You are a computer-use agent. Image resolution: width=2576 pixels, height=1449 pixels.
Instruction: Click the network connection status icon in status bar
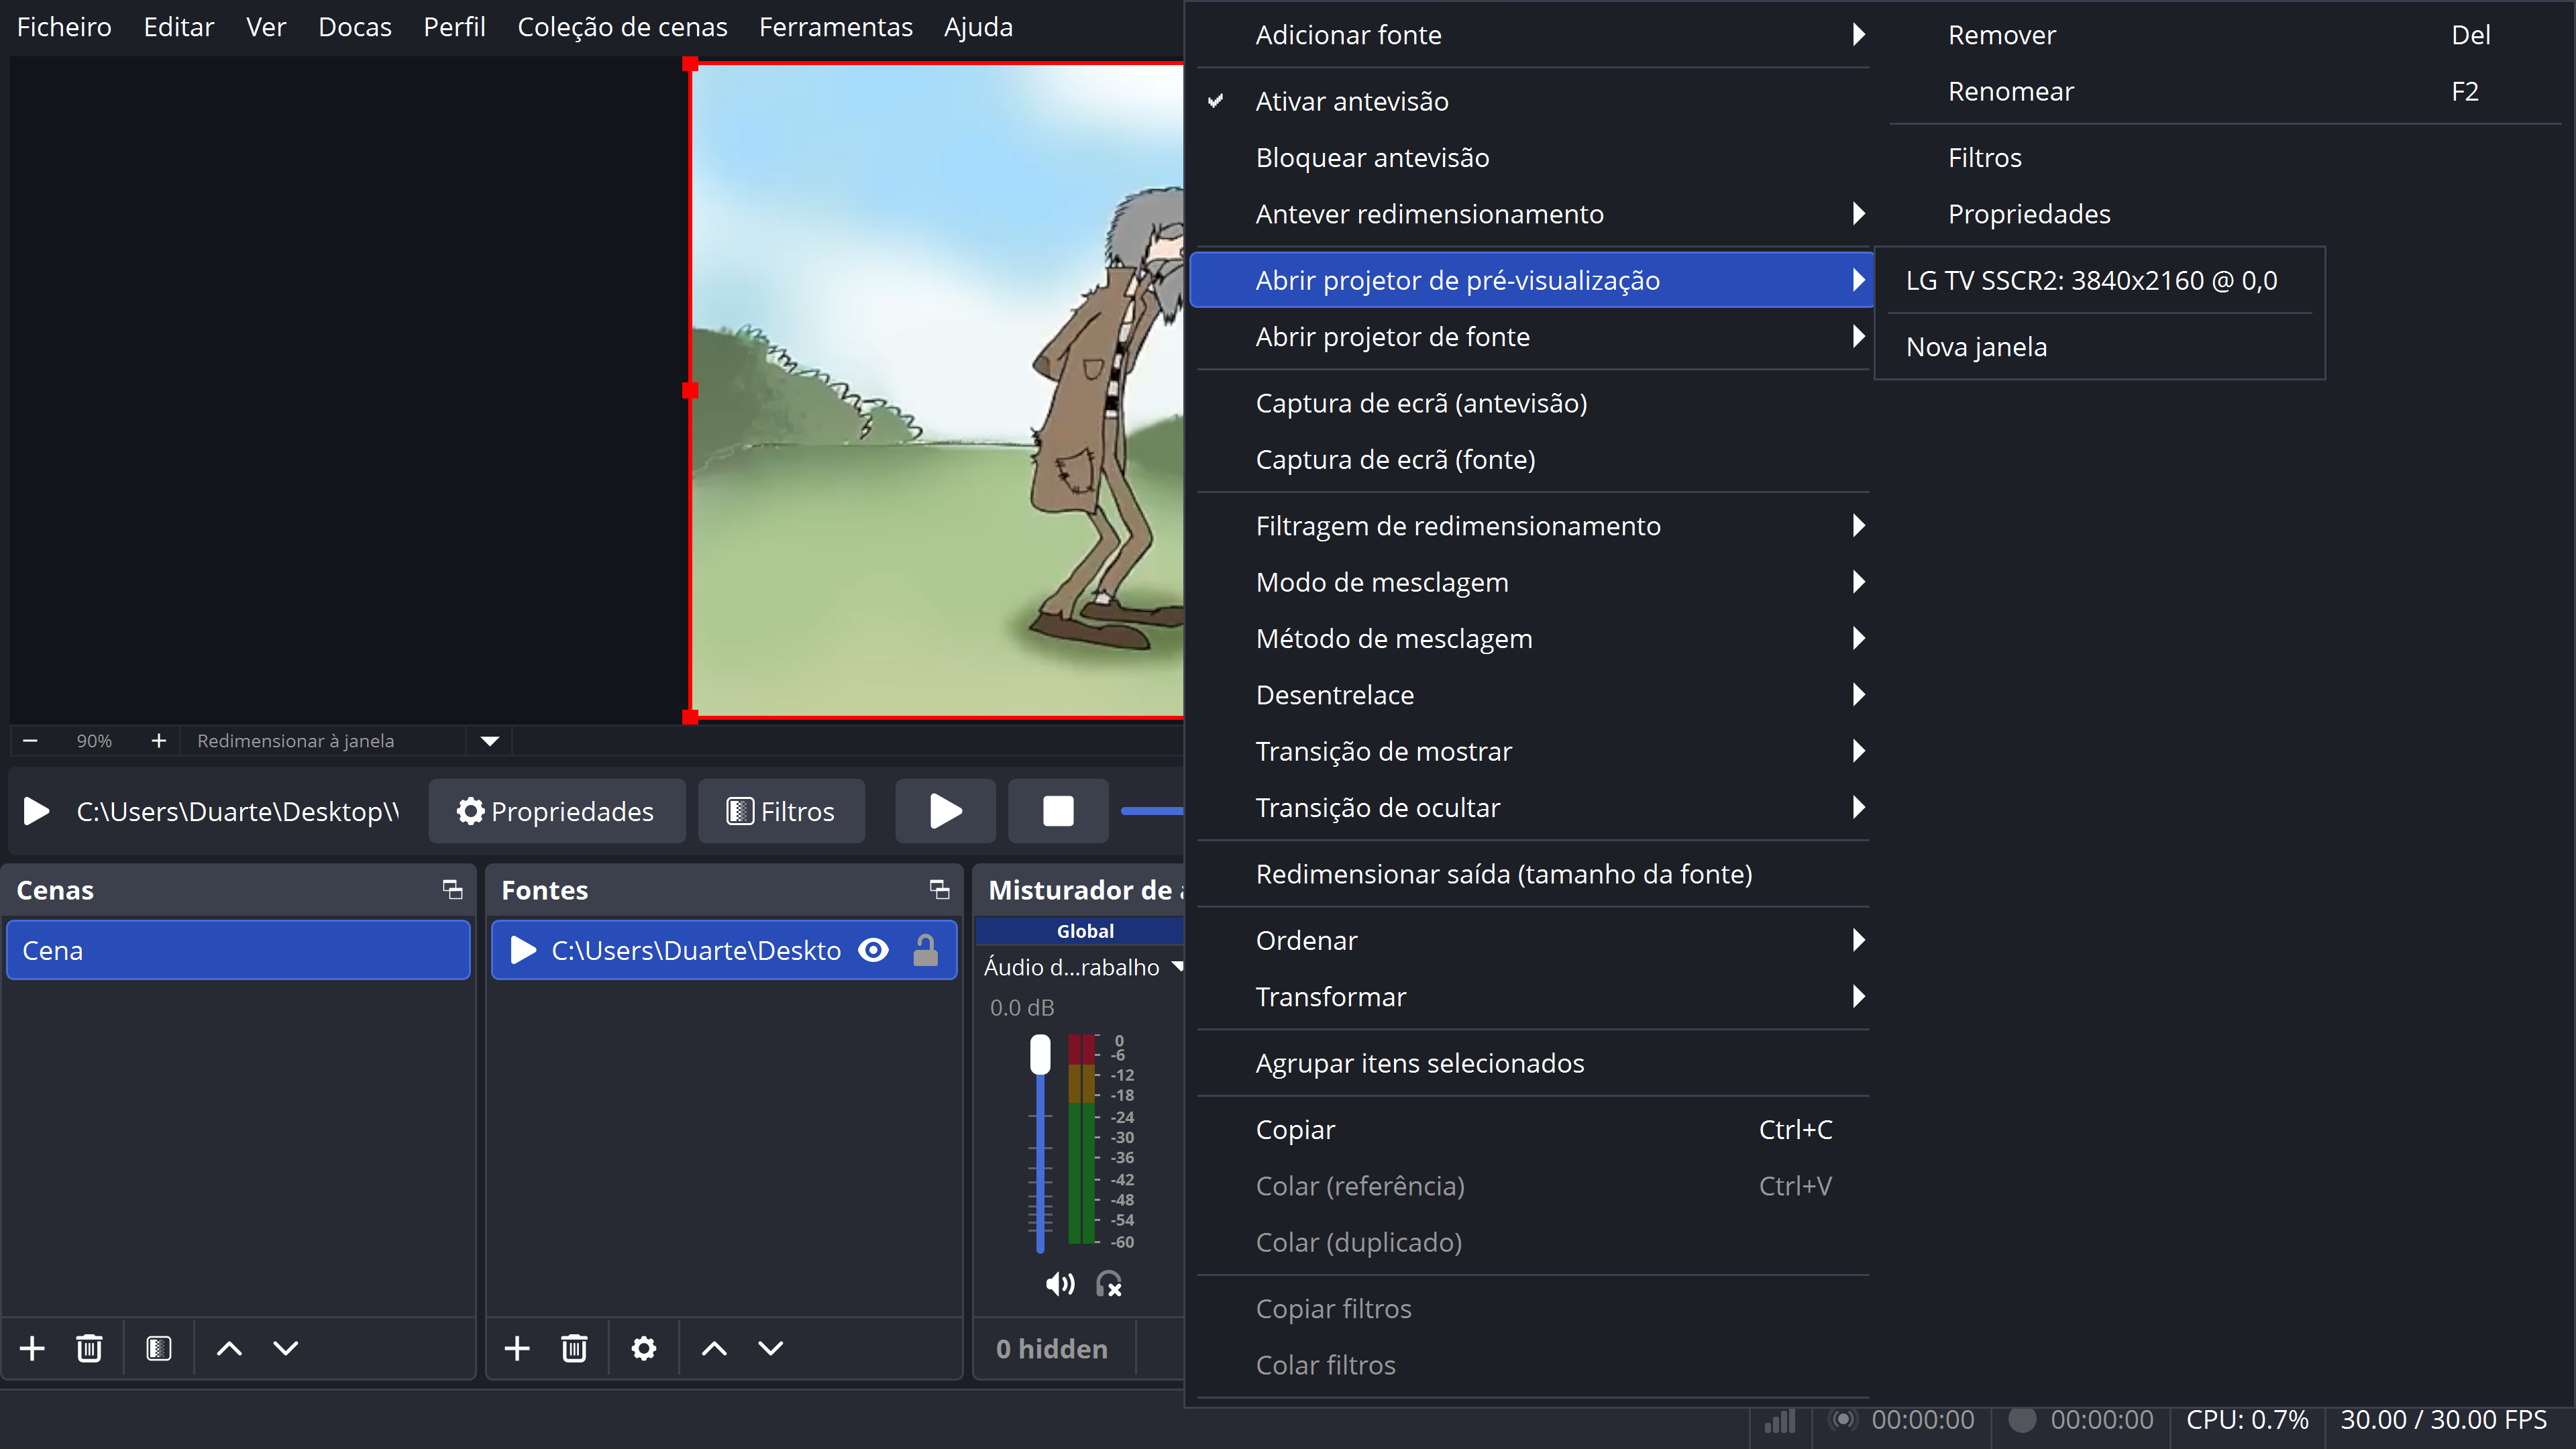click(x=1780, y=1420)
